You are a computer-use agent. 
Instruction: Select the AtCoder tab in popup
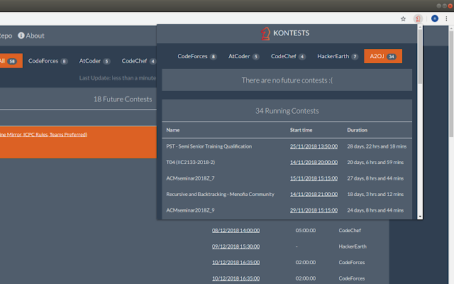[x=243, y=56]
